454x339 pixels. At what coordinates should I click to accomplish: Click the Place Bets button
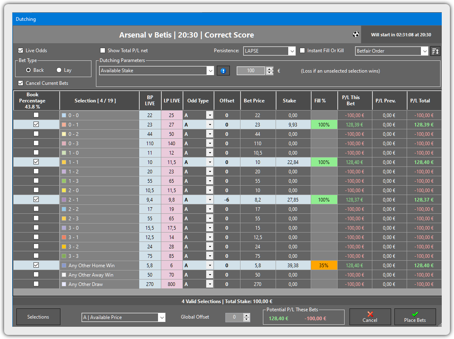[x=415, y=317]
